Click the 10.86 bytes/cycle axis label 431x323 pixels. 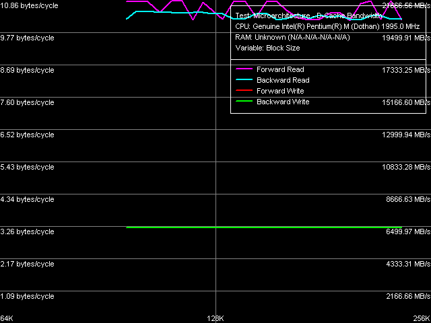tap(29, 5)
